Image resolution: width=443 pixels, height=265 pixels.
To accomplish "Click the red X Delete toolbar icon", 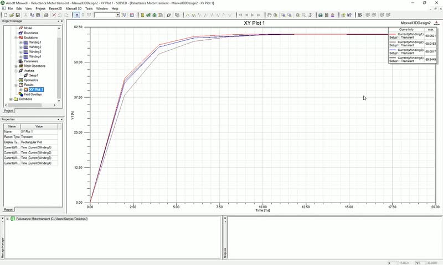I will pos(54,15).
